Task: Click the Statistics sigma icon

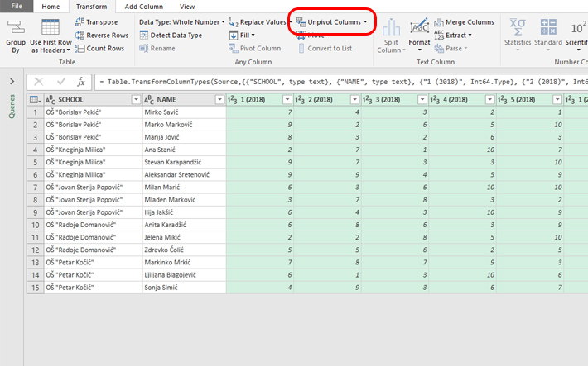Action: (x=518, y=27)
